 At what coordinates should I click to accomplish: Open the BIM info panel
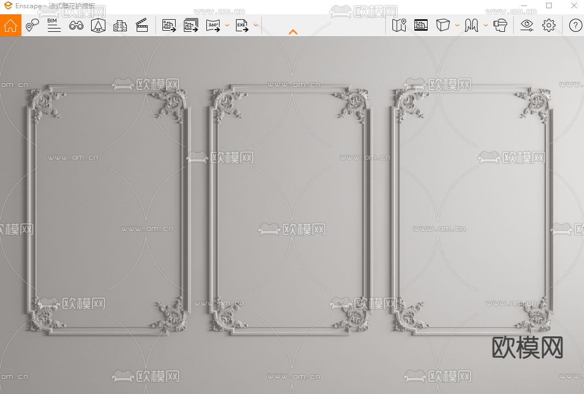[x=54, y=25]
